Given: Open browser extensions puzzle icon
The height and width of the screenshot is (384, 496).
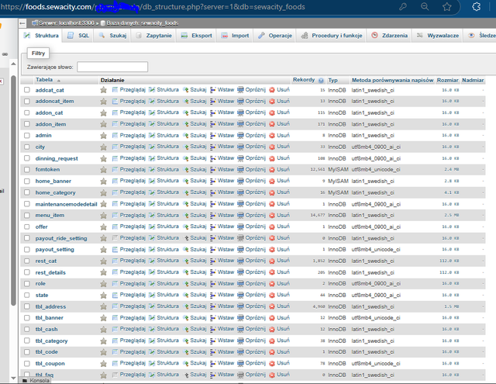Looking at the screenshot, I should [x=477, y=7].
